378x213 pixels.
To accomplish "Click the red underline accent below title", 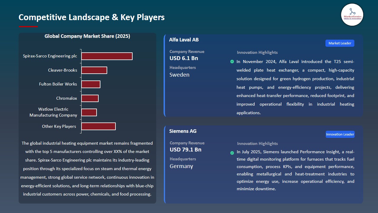I will coord(28,27).
